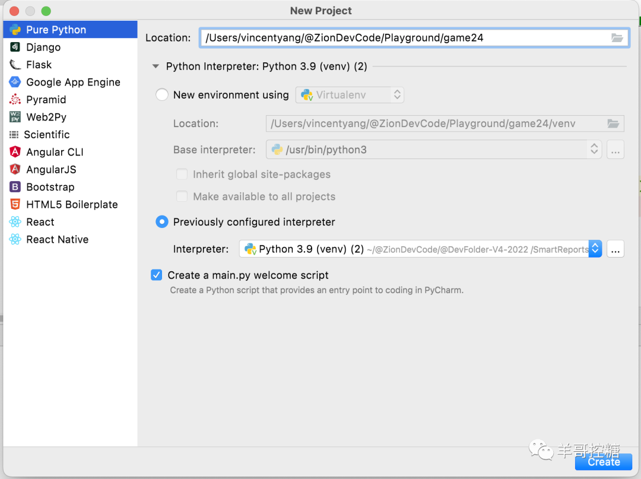Viewport: 641px width, 479px height.
Task: Select Django project type label
Action: (x=43, y=47)
